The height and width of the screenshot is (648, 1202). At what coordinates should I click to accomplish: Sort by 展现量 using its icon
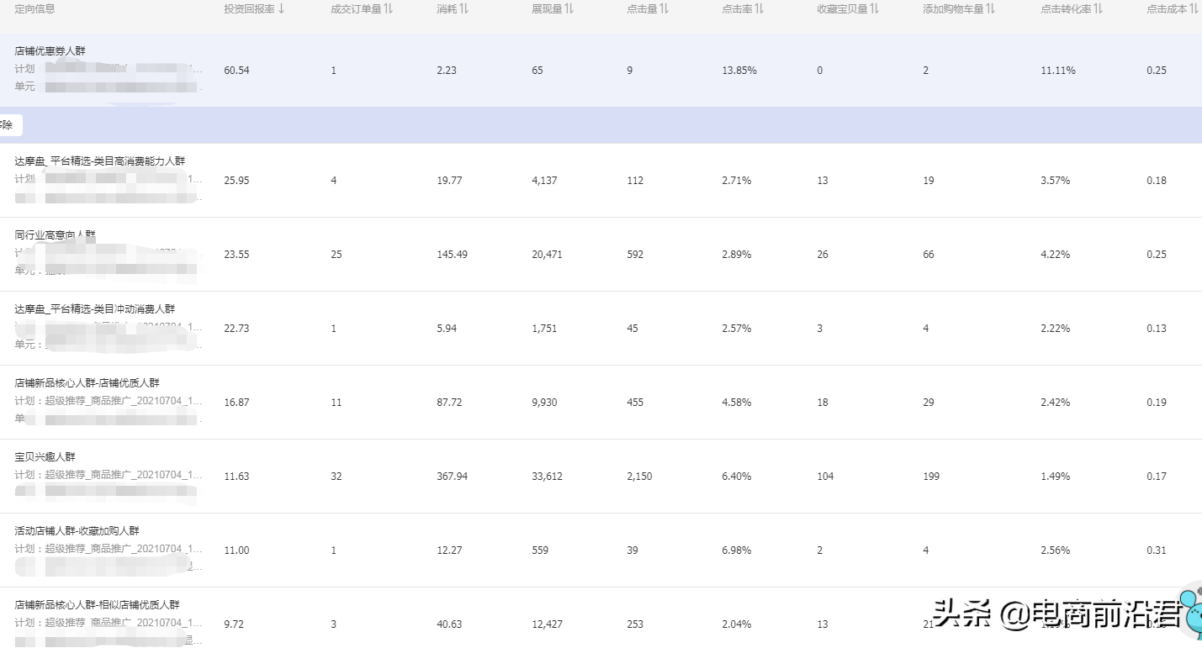(x=569, y=9)
